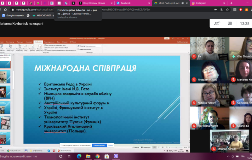252x160 pixels.
Task: Open Microsoft Edge from the taskbar
Action: [79, 156]
